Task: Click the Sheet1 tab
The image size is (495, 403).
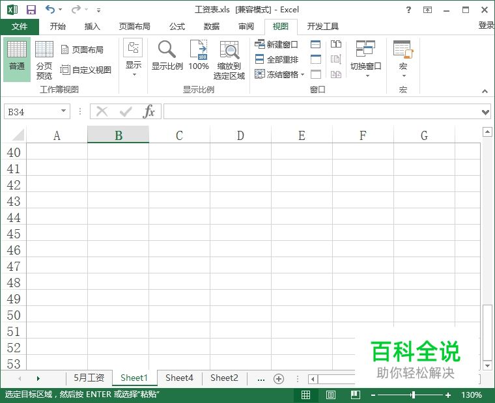Action: (x=134, y=378)
